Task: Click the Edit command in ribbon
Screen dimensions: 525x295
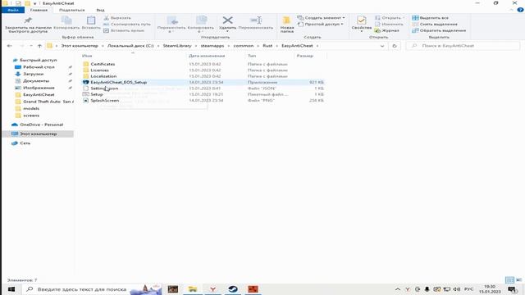Action: click(389, 24)
